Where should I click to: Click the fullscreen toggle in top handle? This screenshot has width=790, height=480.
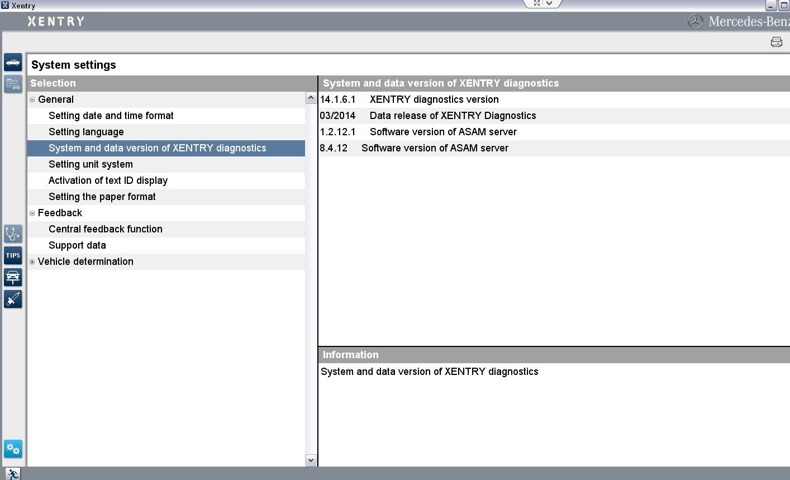(536, 3)
